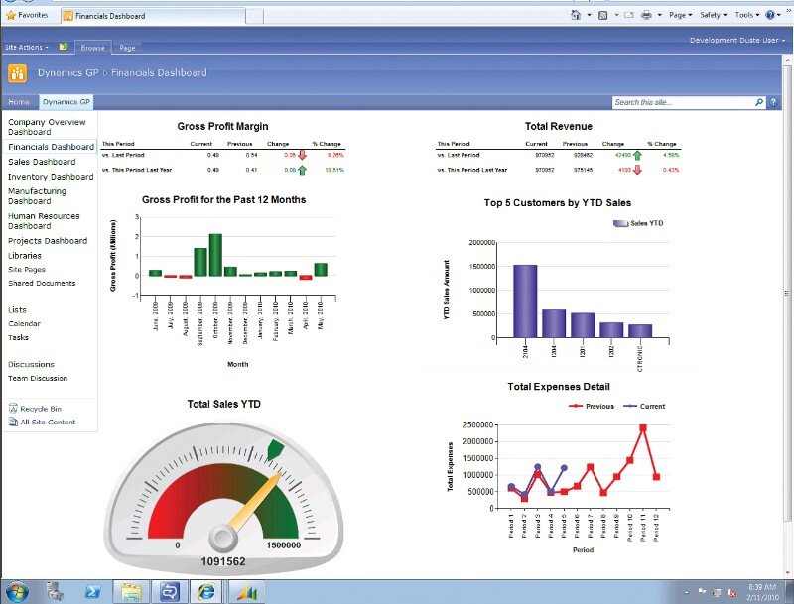Click the Favorites star button
This screenshot has width=794, height=604.
coord(27,16)
